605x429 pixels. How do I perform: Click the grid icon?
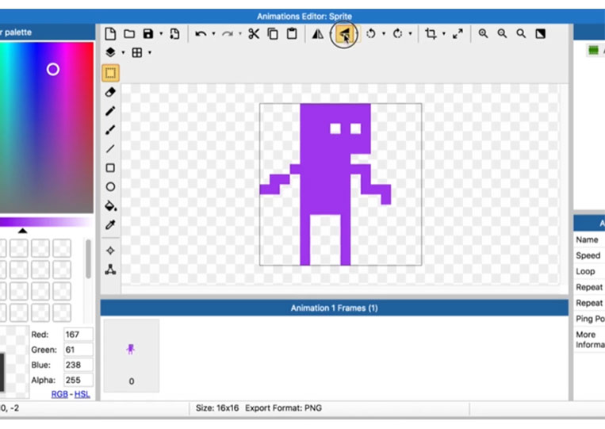point(137,52)
